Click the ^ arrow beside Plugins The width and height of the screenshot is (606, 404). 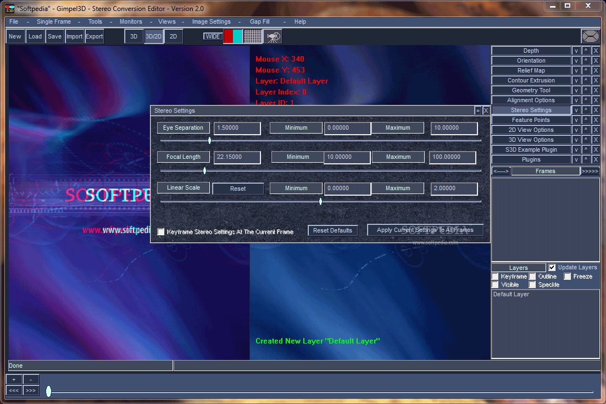(x=586, y=159)
